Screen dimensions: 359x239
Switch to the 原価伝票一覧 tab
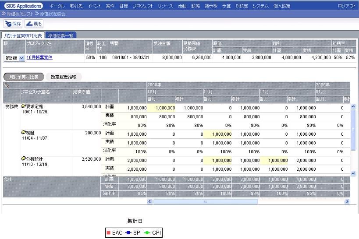60,35
